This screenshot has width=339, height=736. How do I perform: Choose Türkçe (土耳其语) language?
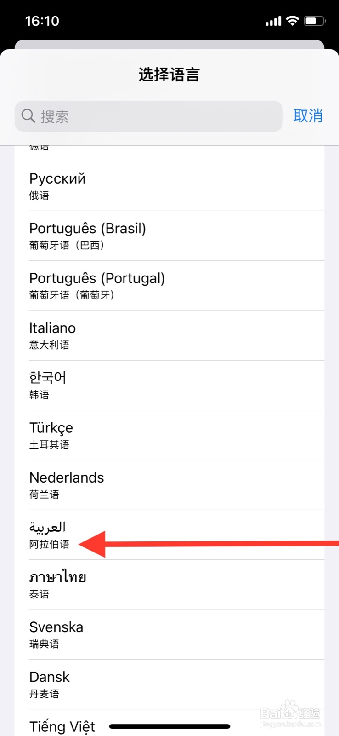point(176,435)
